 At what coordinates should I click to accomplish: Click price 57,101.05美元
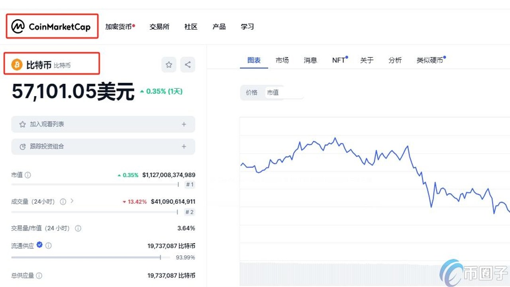(x=73, y=92)
